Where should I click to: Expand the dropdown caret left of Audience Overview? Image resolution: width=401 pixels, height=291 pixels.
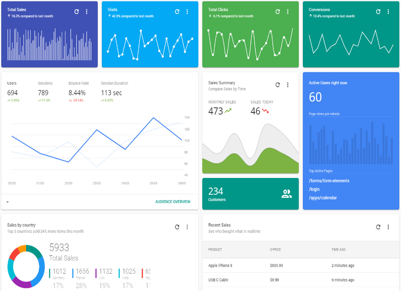(8, 202)
